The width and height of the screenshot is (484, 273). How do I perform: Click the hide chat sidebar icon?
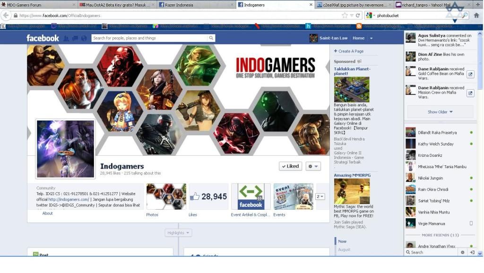point(472,252)
